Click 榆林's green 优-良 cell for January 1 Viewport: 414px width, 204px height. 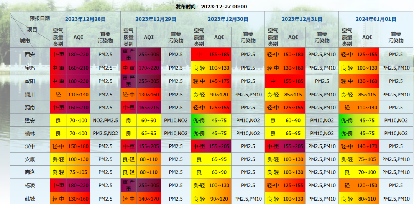347,133
